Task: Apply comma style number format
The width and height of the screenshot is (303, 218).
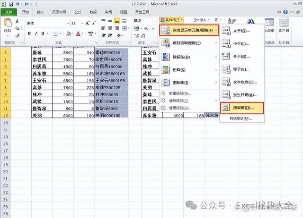Action: tap(153, 29)
